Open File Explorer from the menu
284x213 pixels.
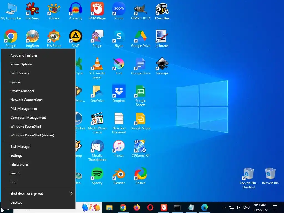38,164
